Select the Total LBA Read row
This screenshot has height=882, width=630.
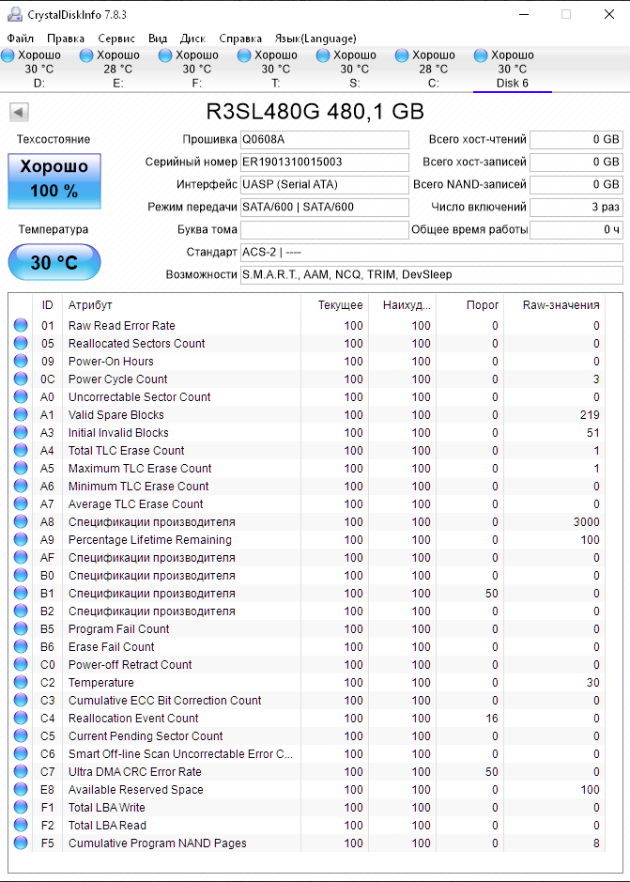pyautogui.click(x=307, y=826)
